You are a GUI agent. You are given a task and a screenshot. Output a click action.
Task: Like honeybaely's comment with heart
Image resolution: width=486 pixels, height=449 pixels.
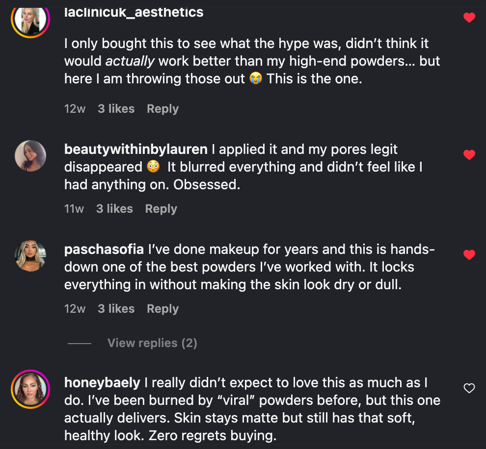(469, 388)
